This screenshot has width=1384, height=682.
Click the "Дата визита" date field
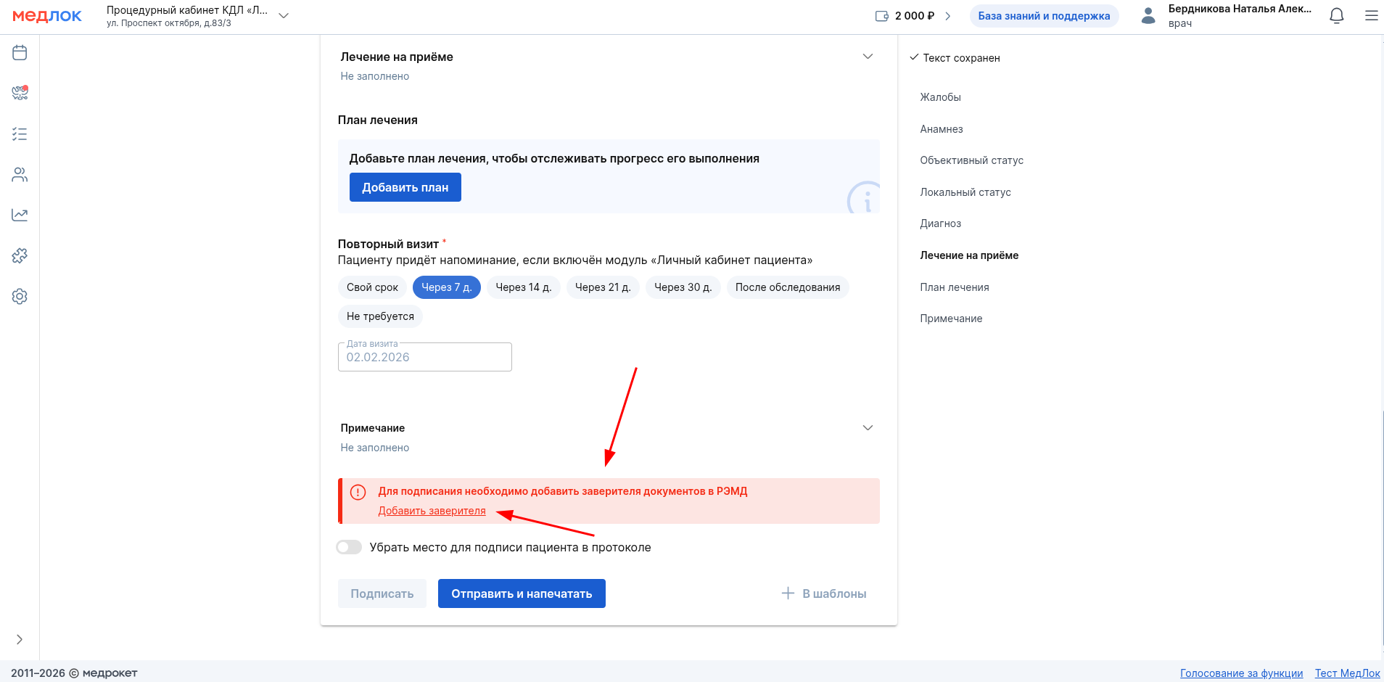coord(424,357)
